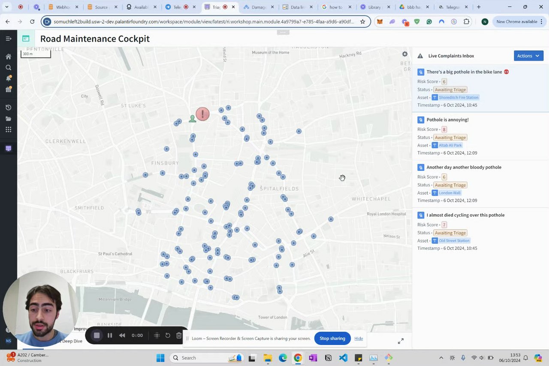Open the Old Street Station asset link

click(x=451, y=241)
